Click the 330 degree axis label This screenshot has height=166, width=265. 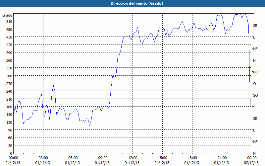pos(9,68)
